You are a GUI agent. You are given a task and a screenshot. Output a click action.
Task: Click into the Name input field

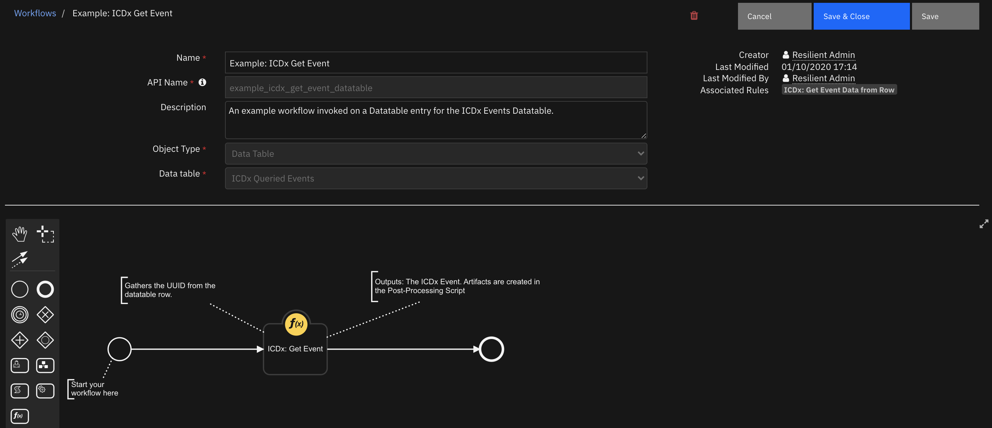[436, 63]
